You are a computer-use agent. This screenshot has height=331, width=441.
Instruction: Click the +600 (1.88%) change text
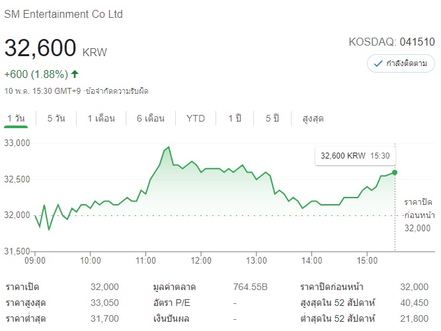36,74
